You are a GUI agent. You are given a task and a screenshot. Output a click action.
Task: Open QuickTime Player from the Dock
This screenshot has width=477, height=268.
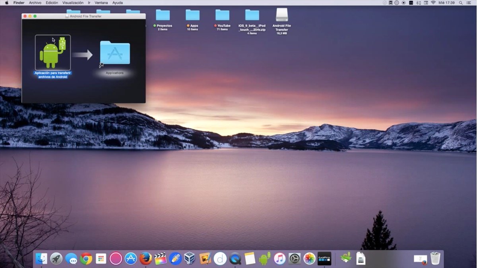pyautogui.click(x=235, y=258)
